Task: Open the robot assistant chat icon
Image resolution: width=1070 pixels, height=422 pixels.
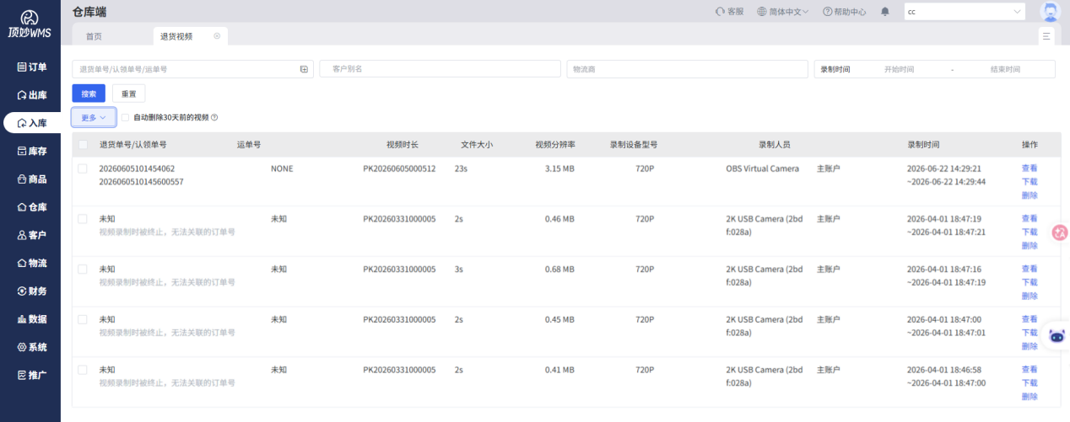Action: 1056,335
